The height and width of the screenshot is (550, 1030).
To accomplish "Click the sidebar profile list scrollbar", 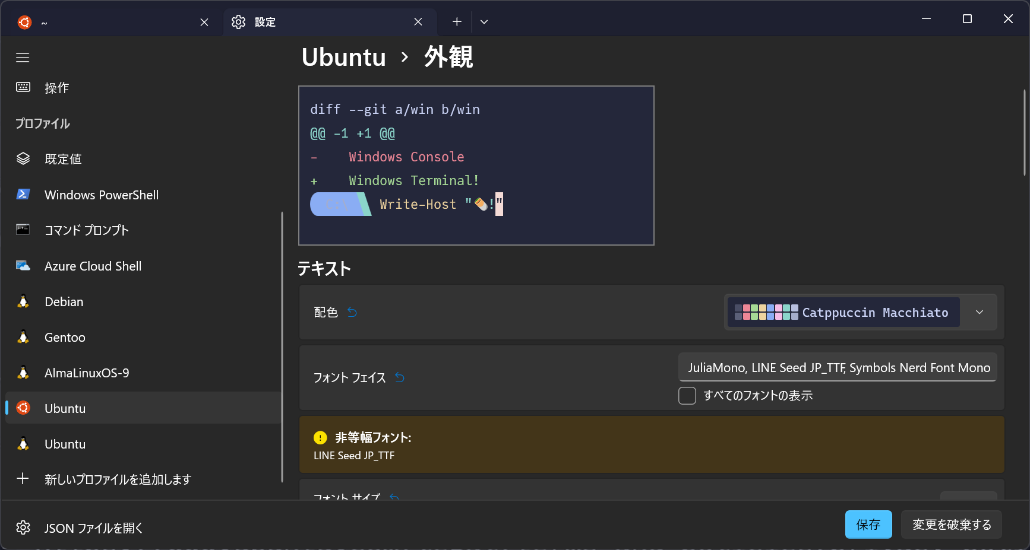I will 282,347.
